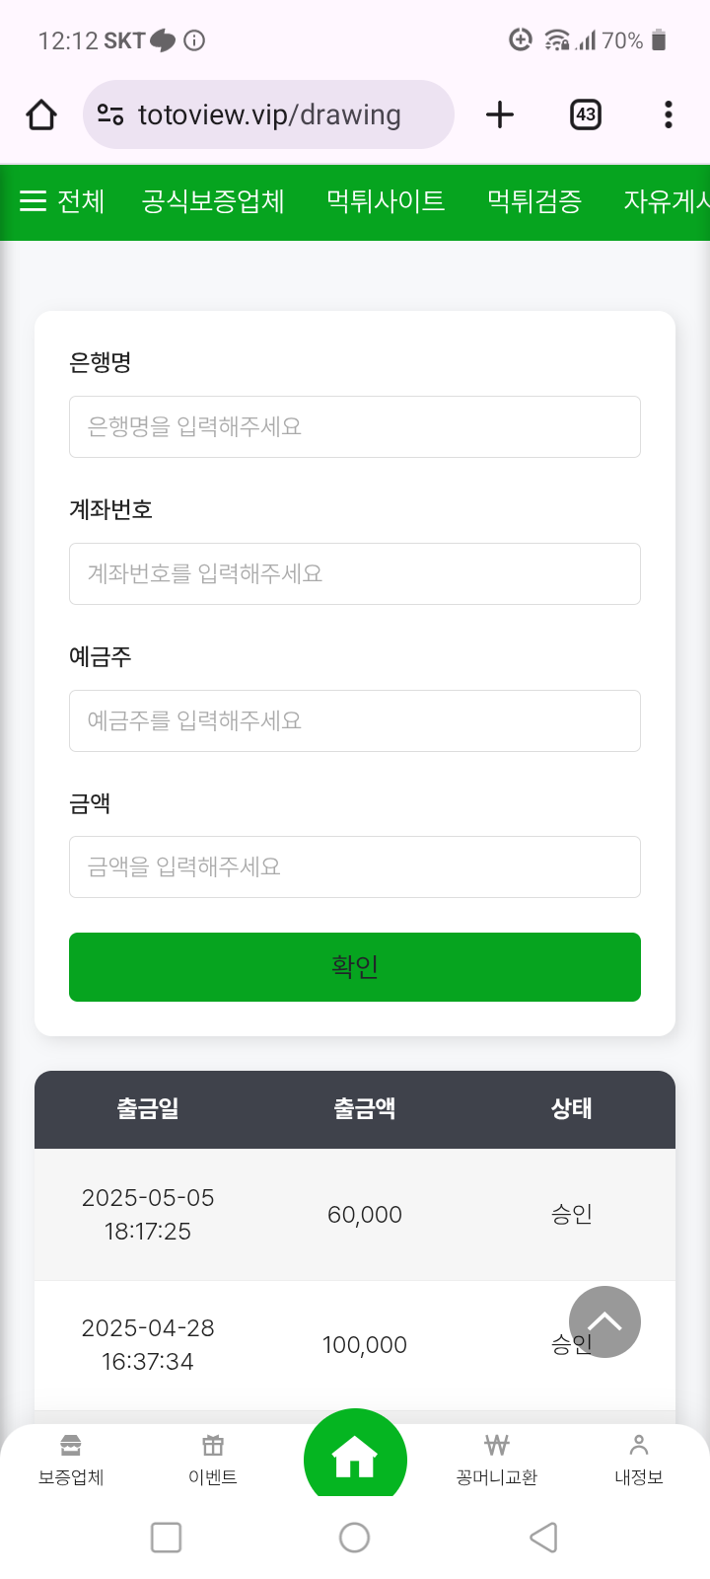The height and width of the screenshot is (1579, 710).
Task: Open 보증업체 in the bottom navigation
Action: coord(71,1460)
